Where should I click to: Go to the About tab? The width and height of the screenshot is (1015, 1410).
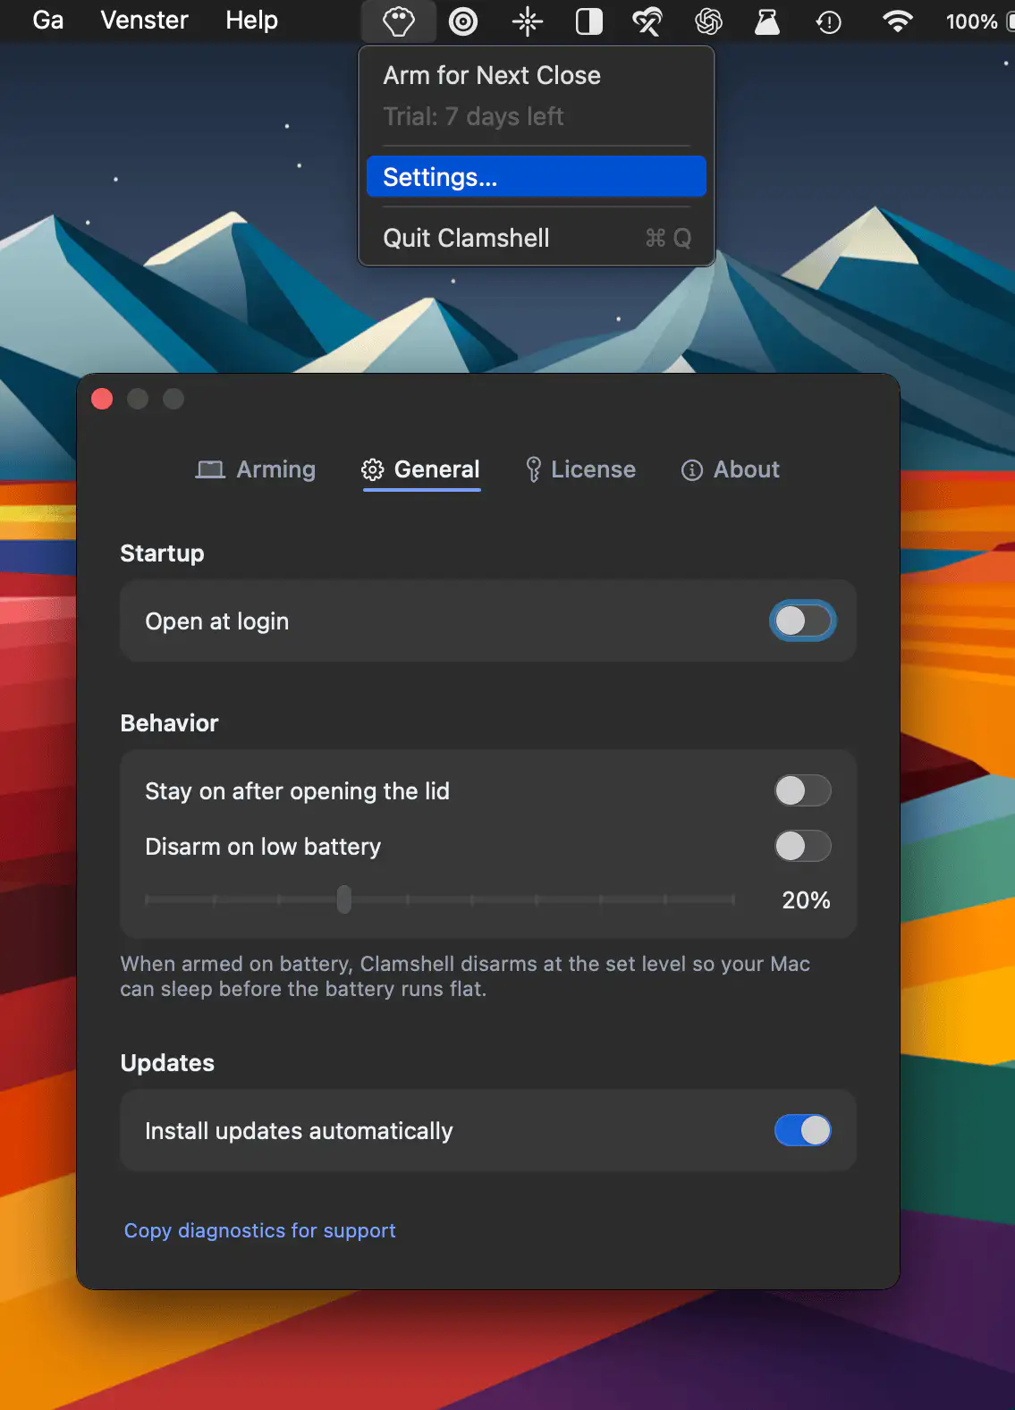(x=731, y=469)
